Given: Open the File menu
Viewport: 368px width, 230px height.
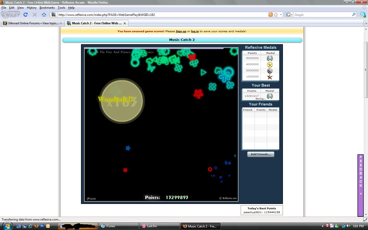Looking at the screenshot, I should tap(4, 8).
